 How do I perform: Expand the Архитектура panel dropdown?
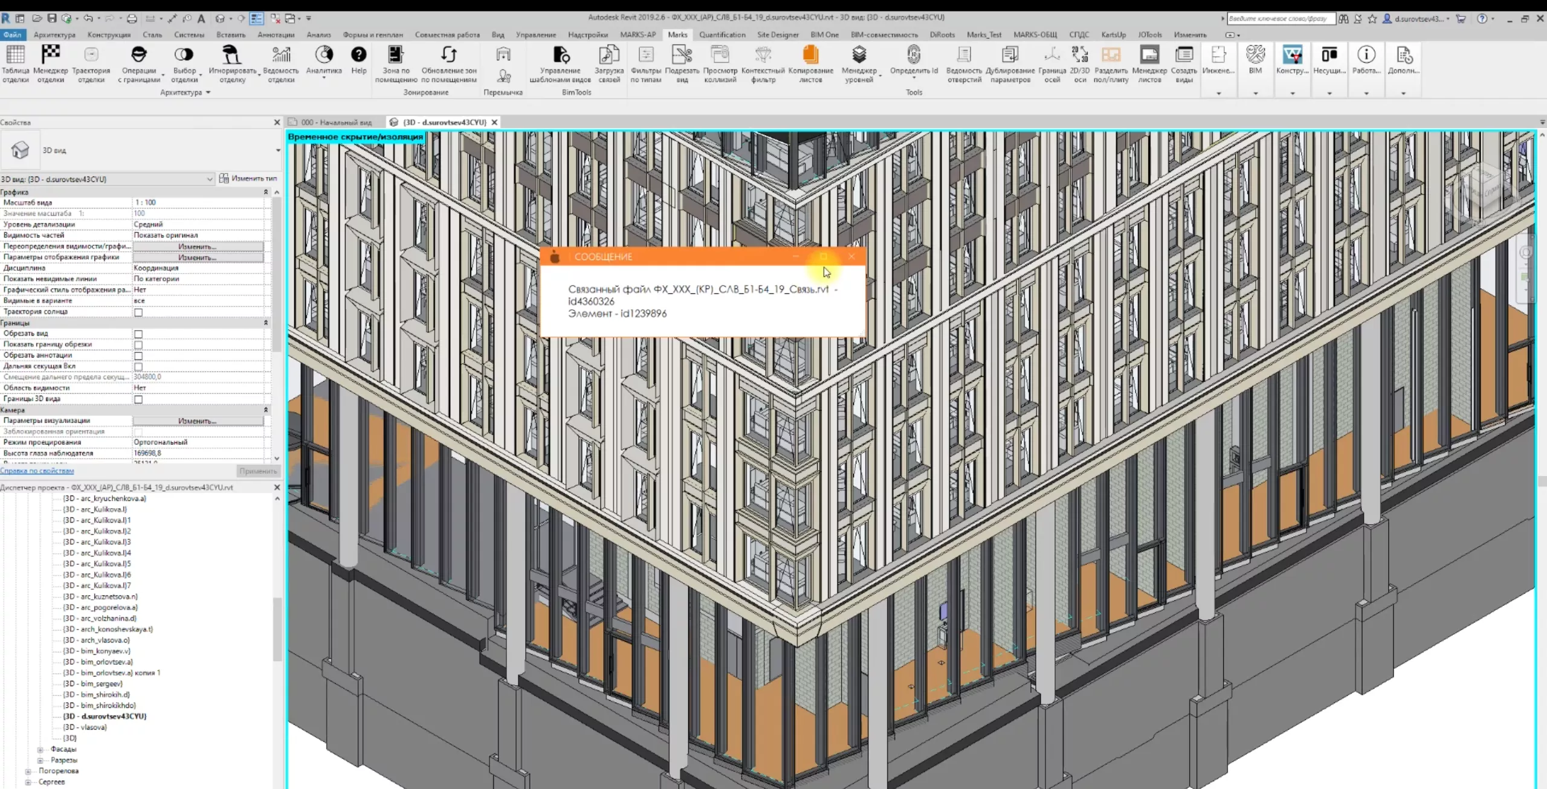[x=208, y=92]
